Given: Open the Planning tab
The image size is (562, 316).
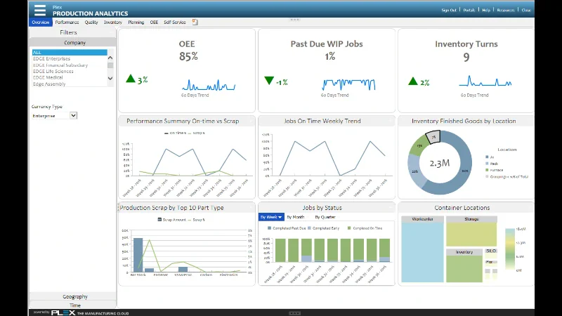Looking at the screenshot, I should [136, 22].
